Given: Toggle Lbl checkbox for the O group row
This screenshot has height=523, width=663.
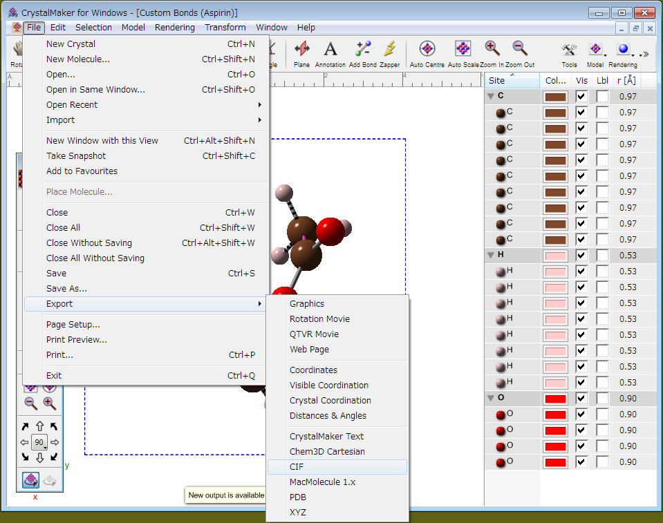Looking at the screenshot, I should [603, 399].
